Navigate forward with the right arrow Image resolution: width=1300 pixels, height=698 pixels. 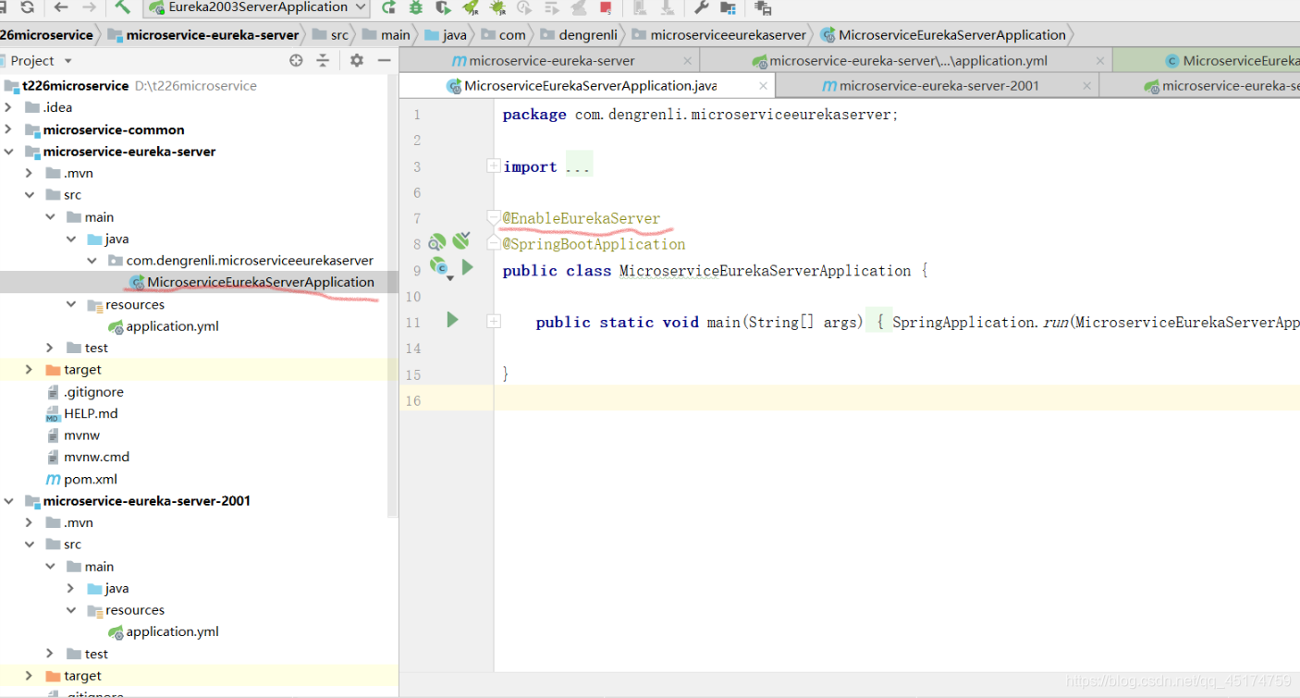tap(89, 7)
